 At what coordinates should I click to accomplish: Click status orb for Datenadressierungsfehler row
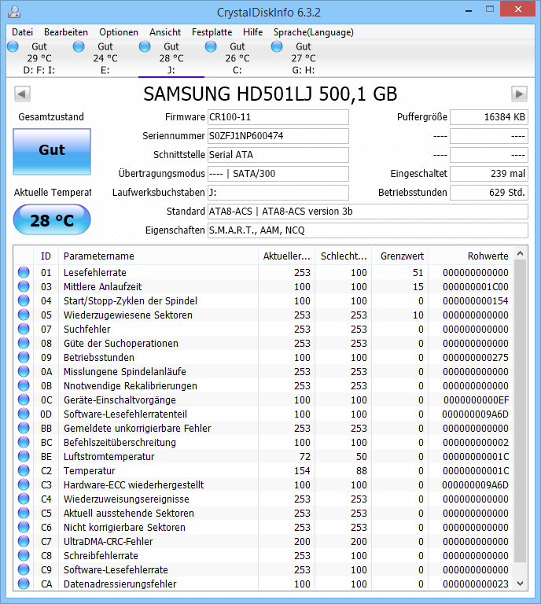[x=24, y=584]
